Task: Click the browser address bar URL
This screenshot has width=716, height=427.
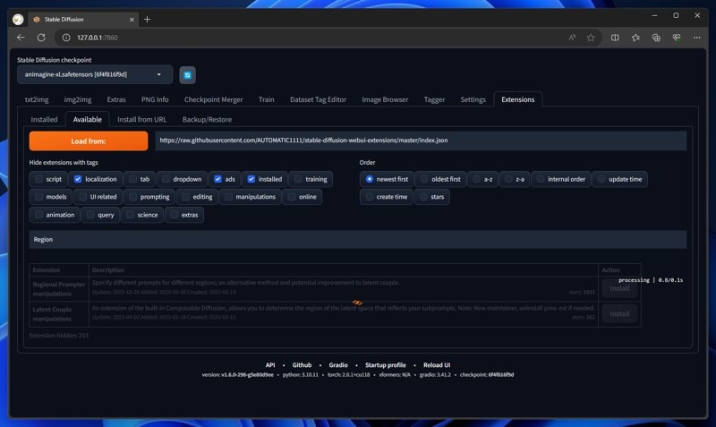Action: coord(98,38)
